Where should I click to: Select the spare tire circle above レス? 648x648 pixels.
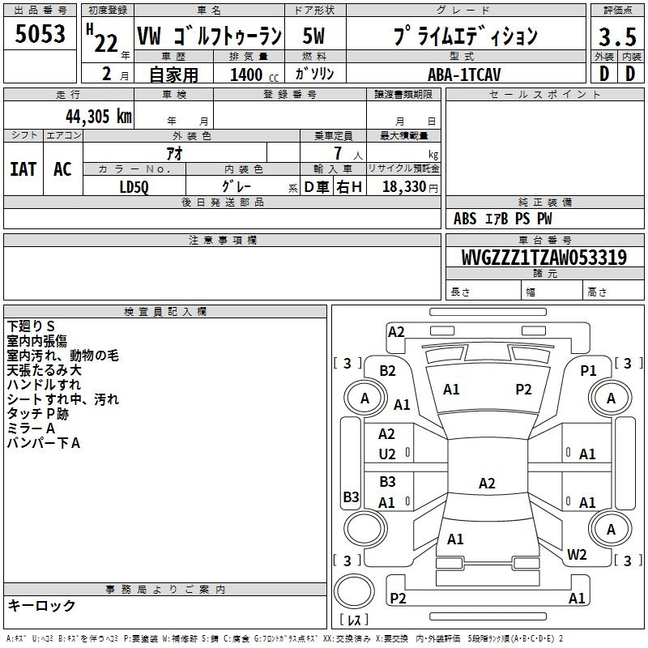pos(354,592)
